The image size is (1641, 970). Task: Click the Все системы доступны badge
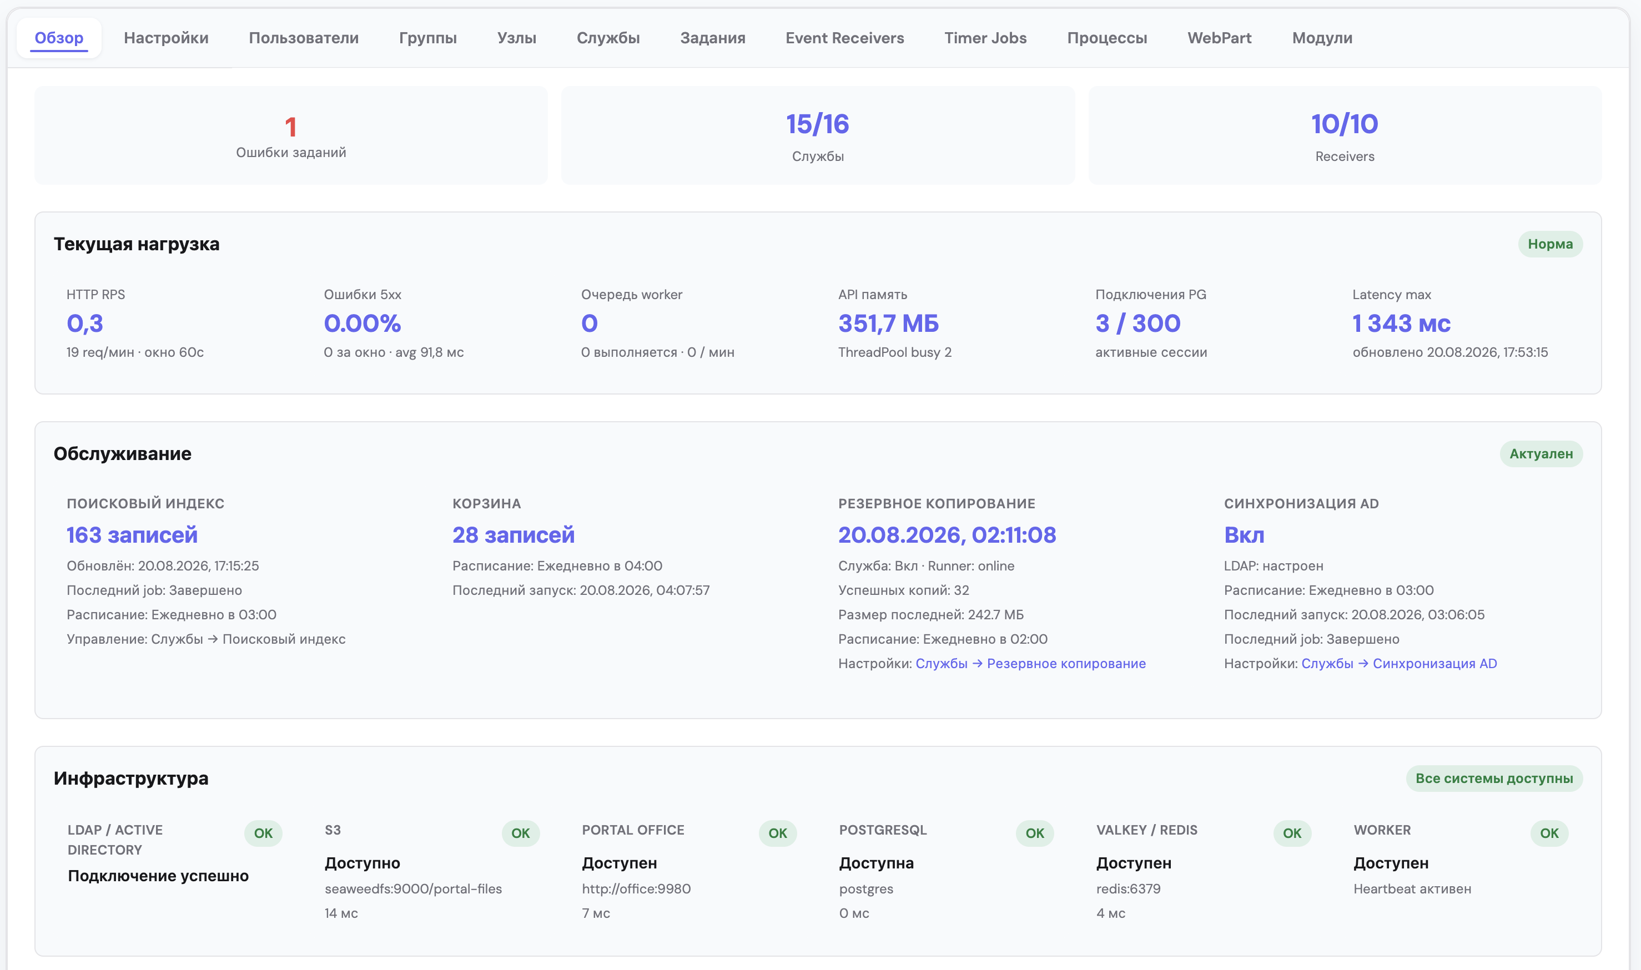1494,779
